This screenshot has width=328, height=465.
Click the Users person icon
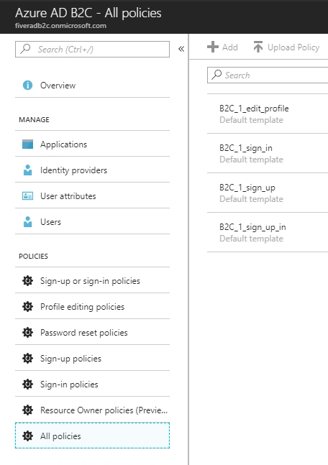click(27, 222)
